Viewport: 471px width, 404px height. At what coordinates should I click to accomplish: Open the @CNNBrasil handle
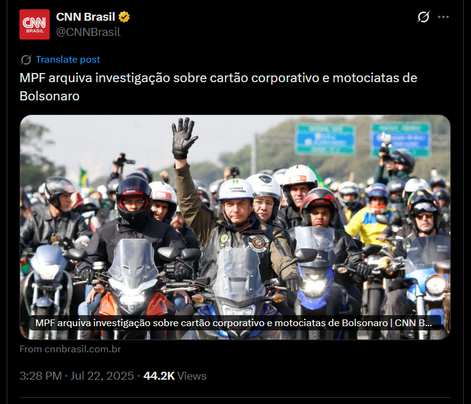pyautogui.click(x=88, y=32)
